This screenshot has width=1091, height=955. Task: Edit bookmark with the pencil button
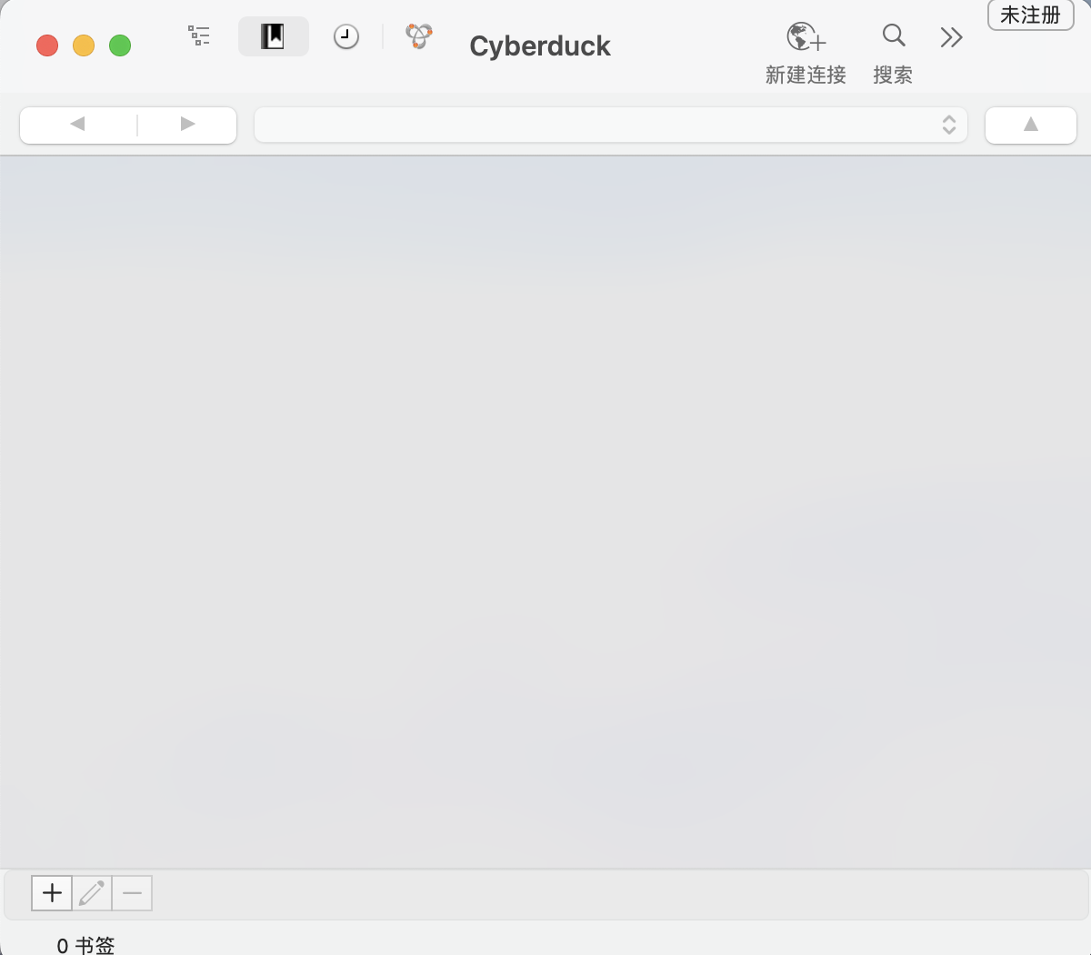tap(92, 893)
